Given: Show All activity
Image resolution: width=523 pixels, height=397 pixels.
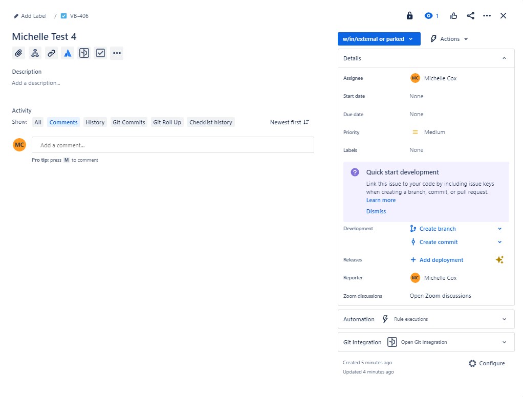Looking at the screenshot, I should 38,122.
